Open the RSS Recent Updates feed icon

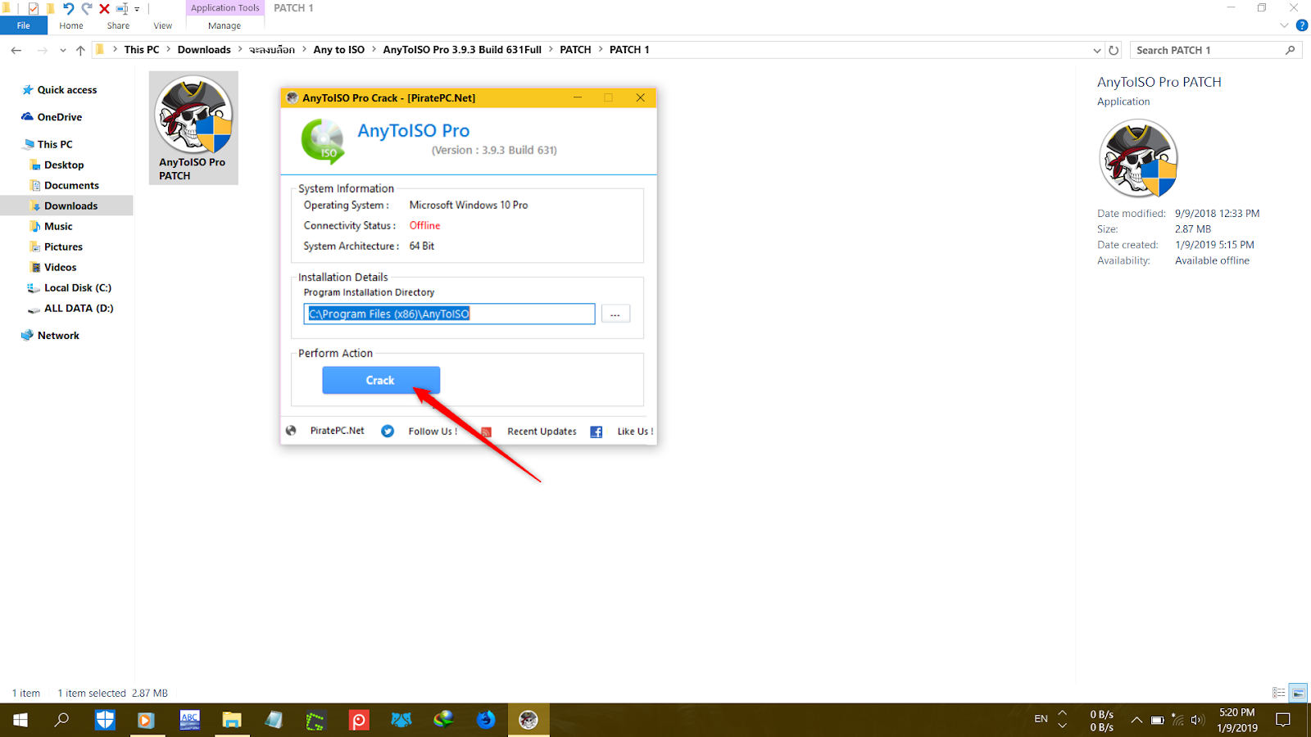coord(486,431)
